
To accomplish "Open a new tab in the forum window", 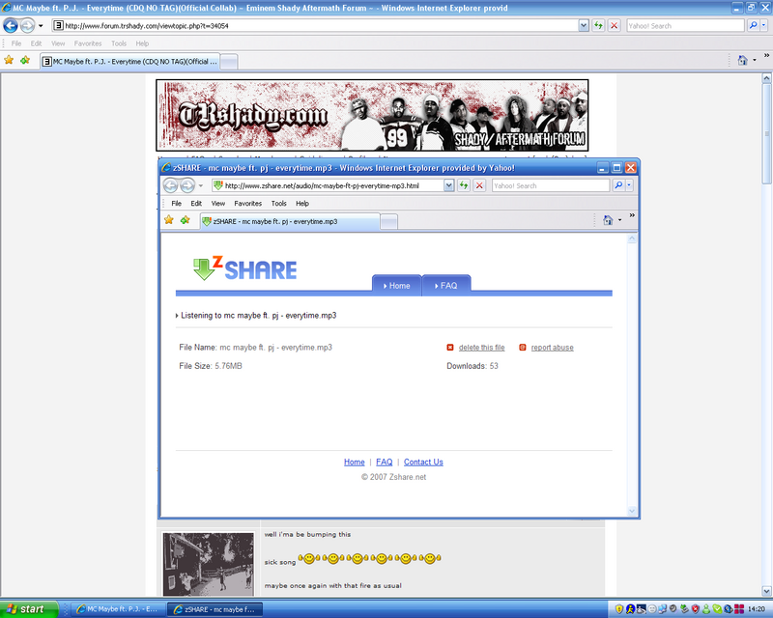I will tap(228, 62).
